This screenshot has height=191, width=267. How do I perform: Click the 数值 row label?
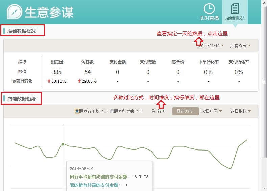(x=22, y=72)
